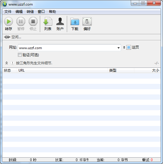Sort by the 类型 column header
The width and height of the screenshot is (163, 164).
pos(121,70)
